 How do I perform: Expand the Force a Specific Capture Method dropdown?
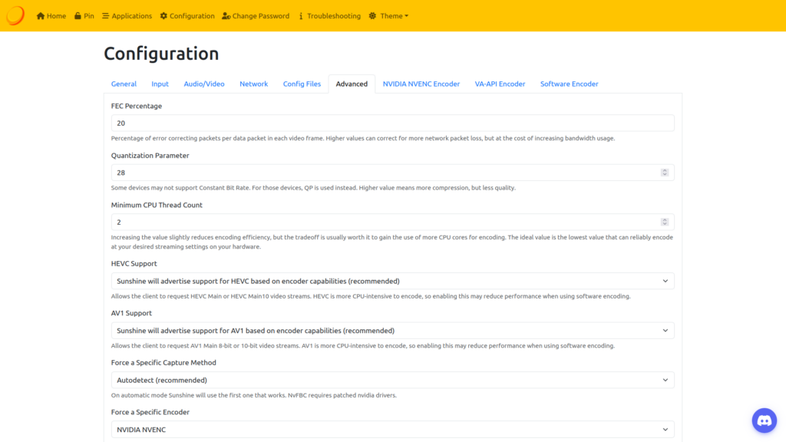click(x=392, y=381)
